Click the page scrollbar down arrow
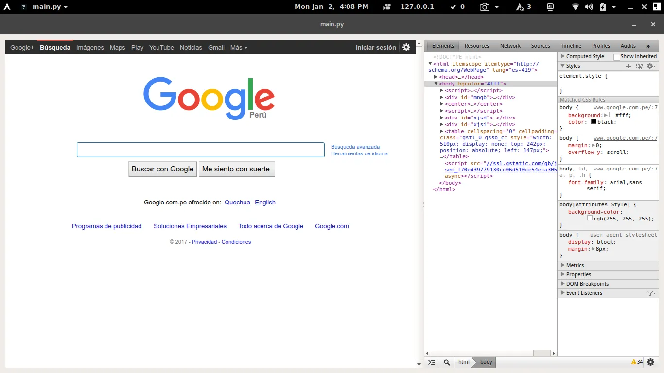Screen dimensions: 664x373 point(419,364)
